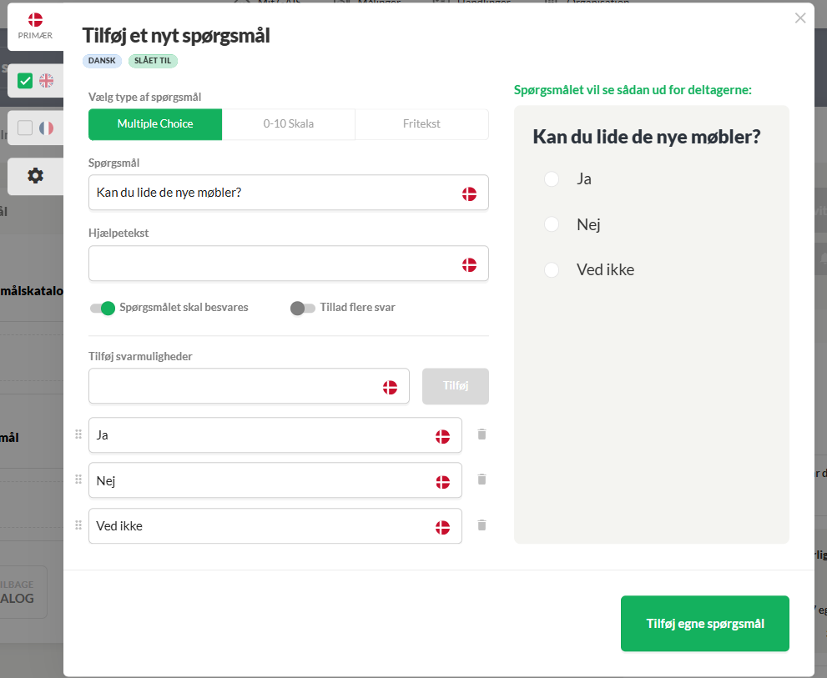Select the 'Multiple Choice' question type
The image size is (827, 678).
coord(155,124)
